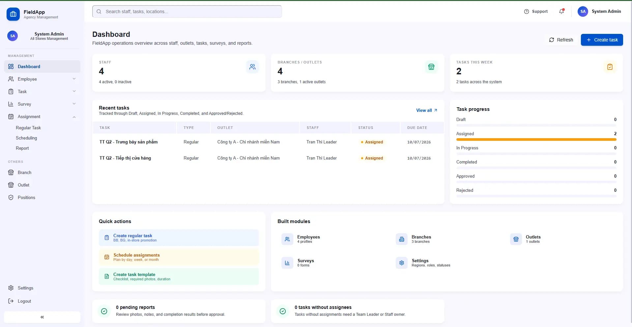Click the Survey chart icon in sidebar
This screenshot has height=327, width=632.
11,104
